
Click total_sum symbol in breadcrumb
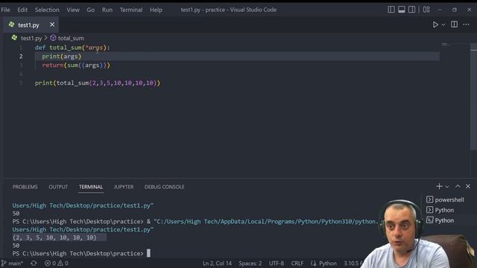click(x=67, y=38)
